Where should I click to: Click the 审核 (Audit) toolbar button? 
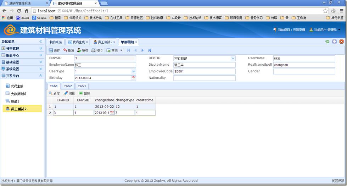click(83, 50)
